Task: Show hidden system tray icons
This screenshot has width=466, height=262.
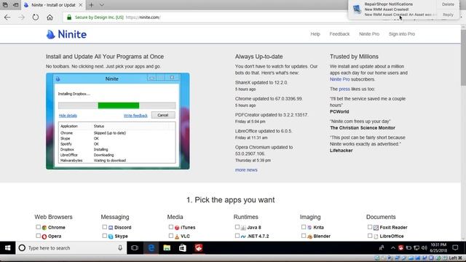Action: [x=393, y=247]
